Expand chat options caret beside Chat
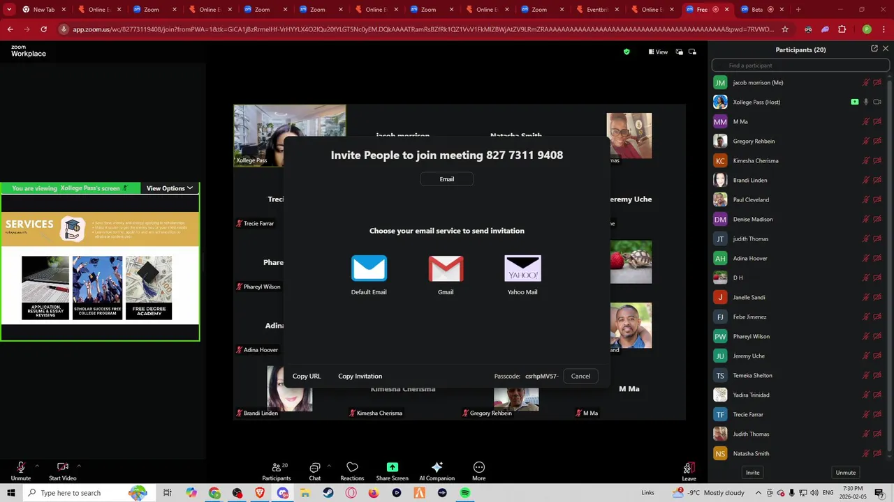 pyautogui.click(x=329, y=466)
